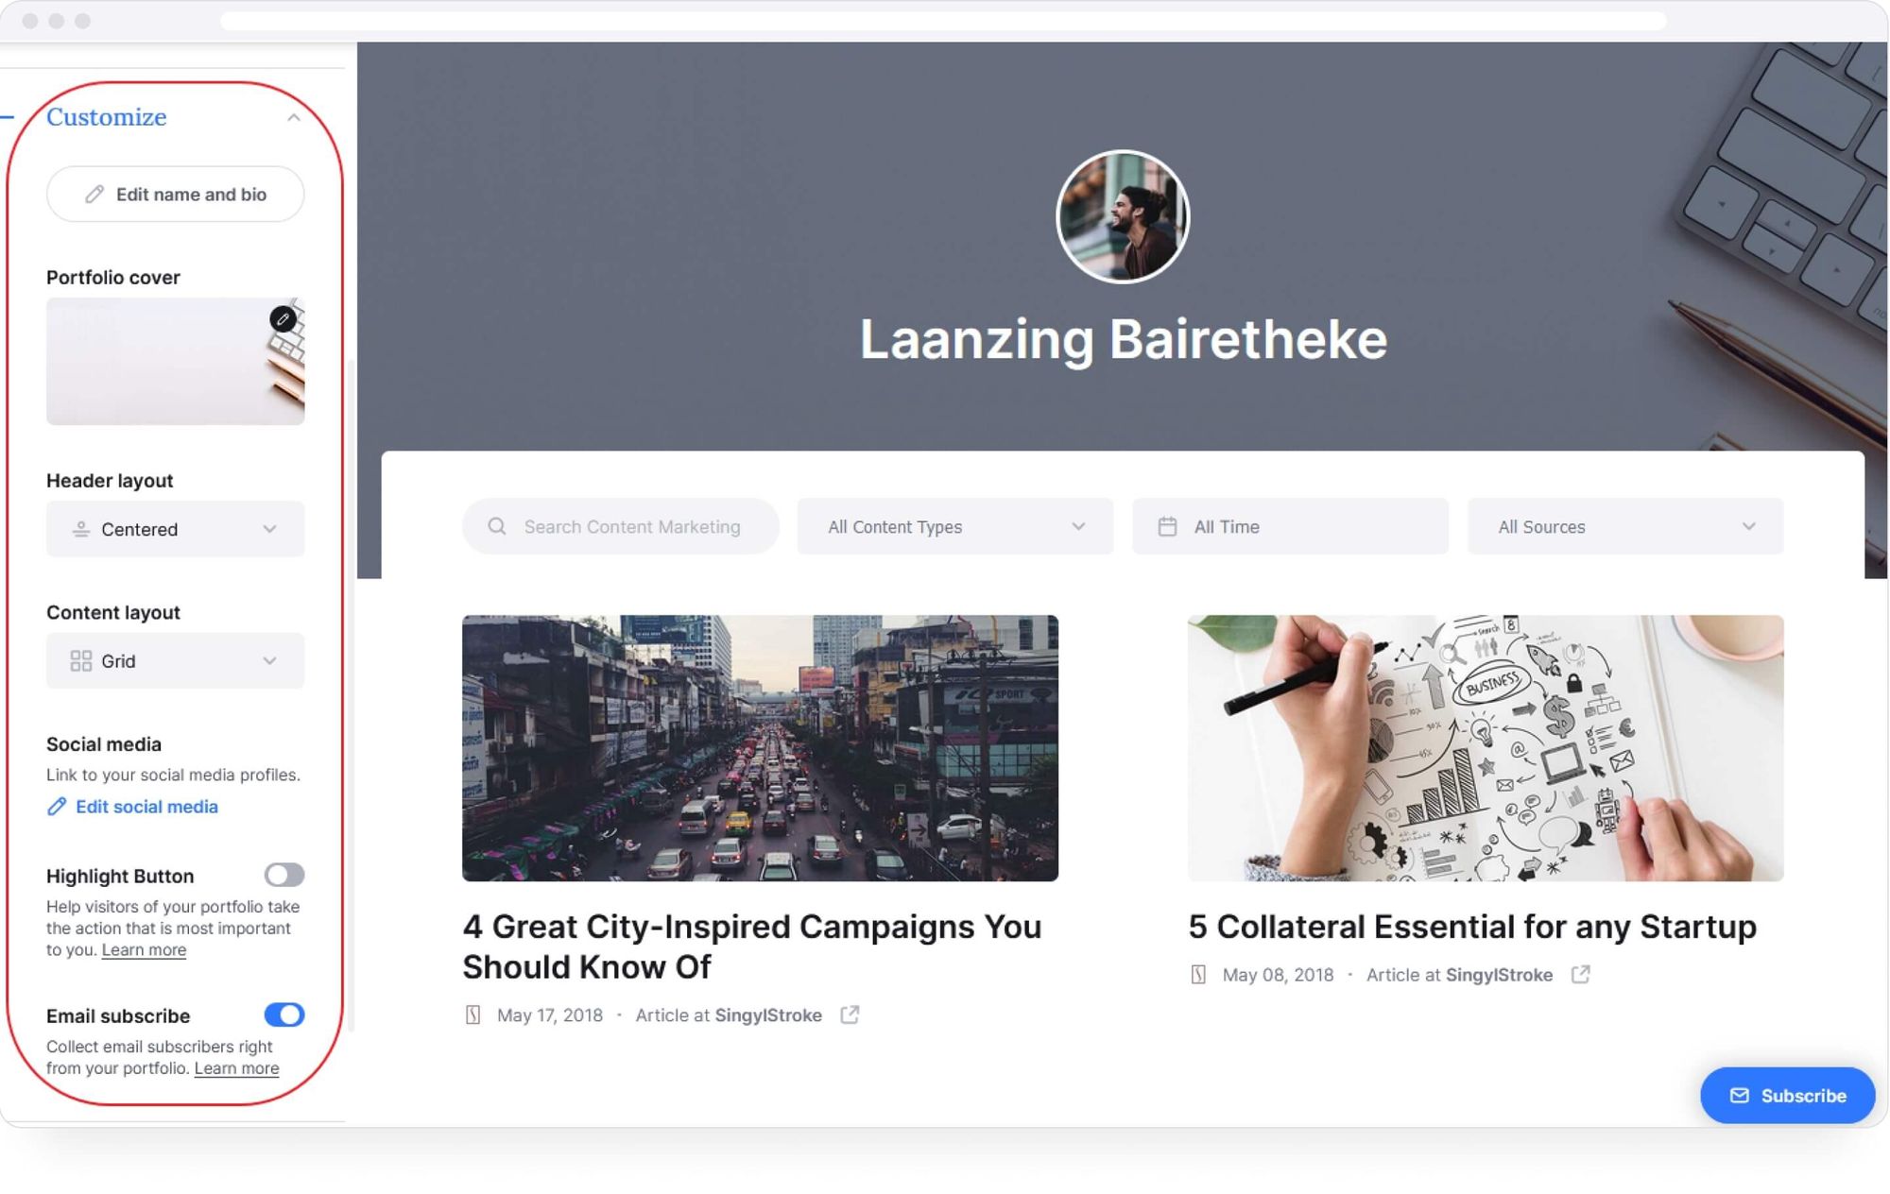Open external link icon for the Collateral Essential article
This screenshot has width=1890, height=1194.
point(1580,974)
